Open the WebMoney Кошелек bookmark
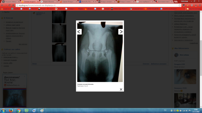202x113 pixels. (x=169, y=9)
